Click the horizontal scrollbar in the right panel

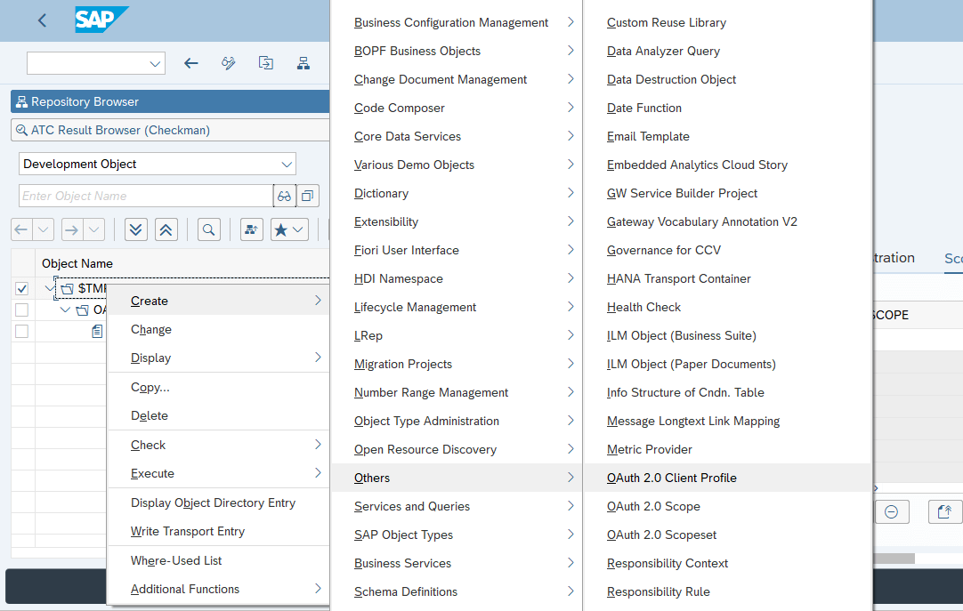[x=894, y=559]
